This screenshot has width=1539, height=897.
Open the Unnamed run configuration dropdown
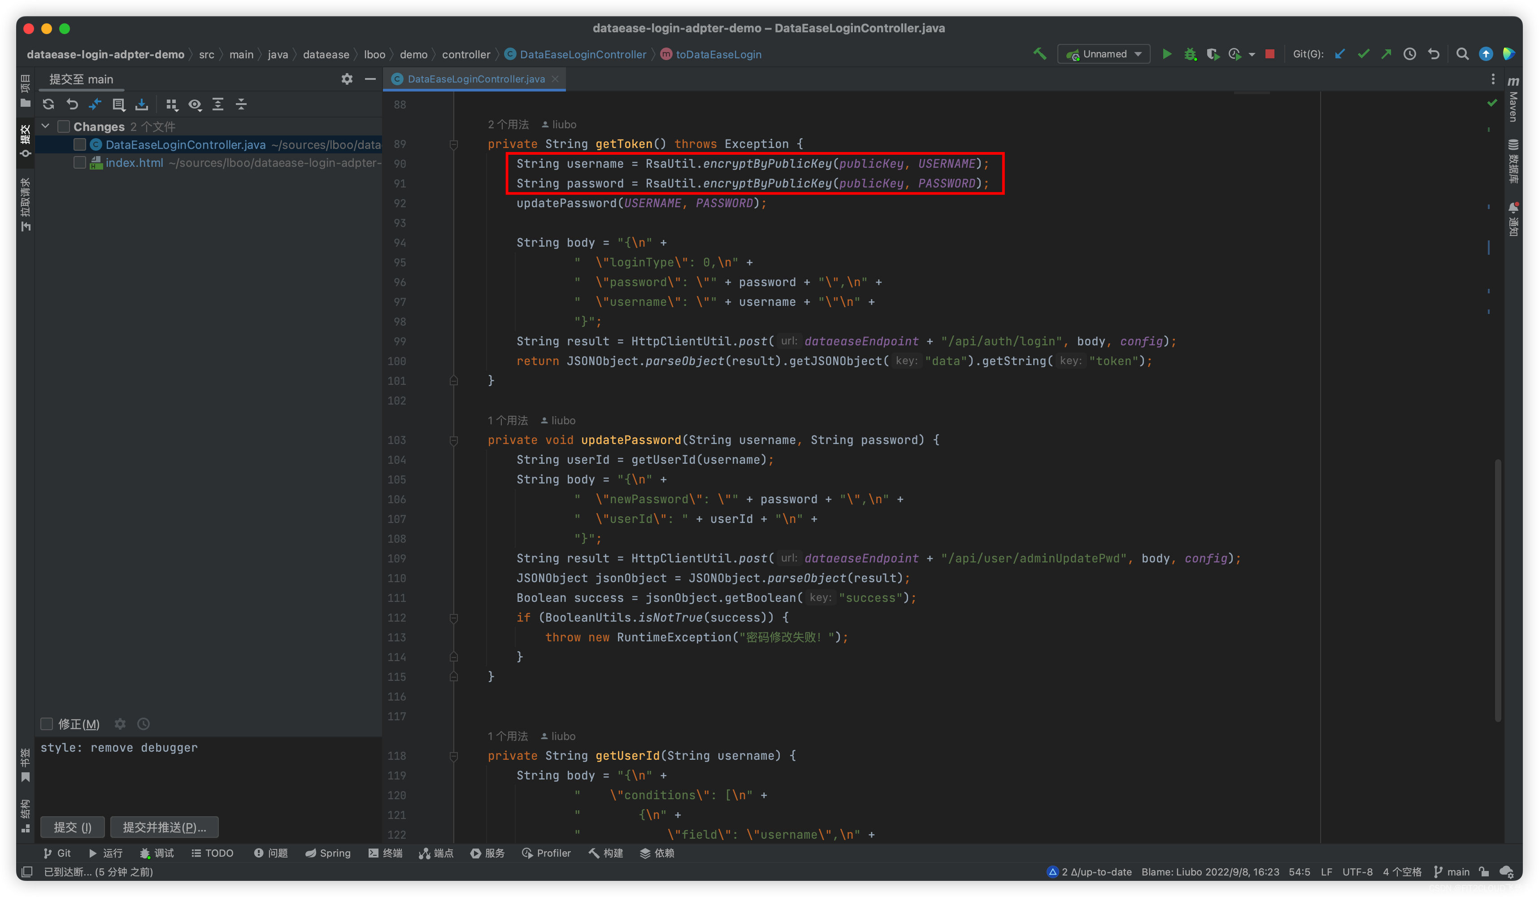pyautogui.click(x=1104, y=54)
